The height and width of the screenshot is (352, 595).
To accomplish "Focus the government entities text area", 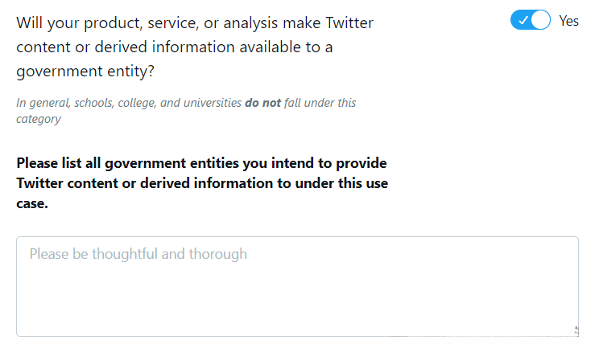I will coord(297,286).
